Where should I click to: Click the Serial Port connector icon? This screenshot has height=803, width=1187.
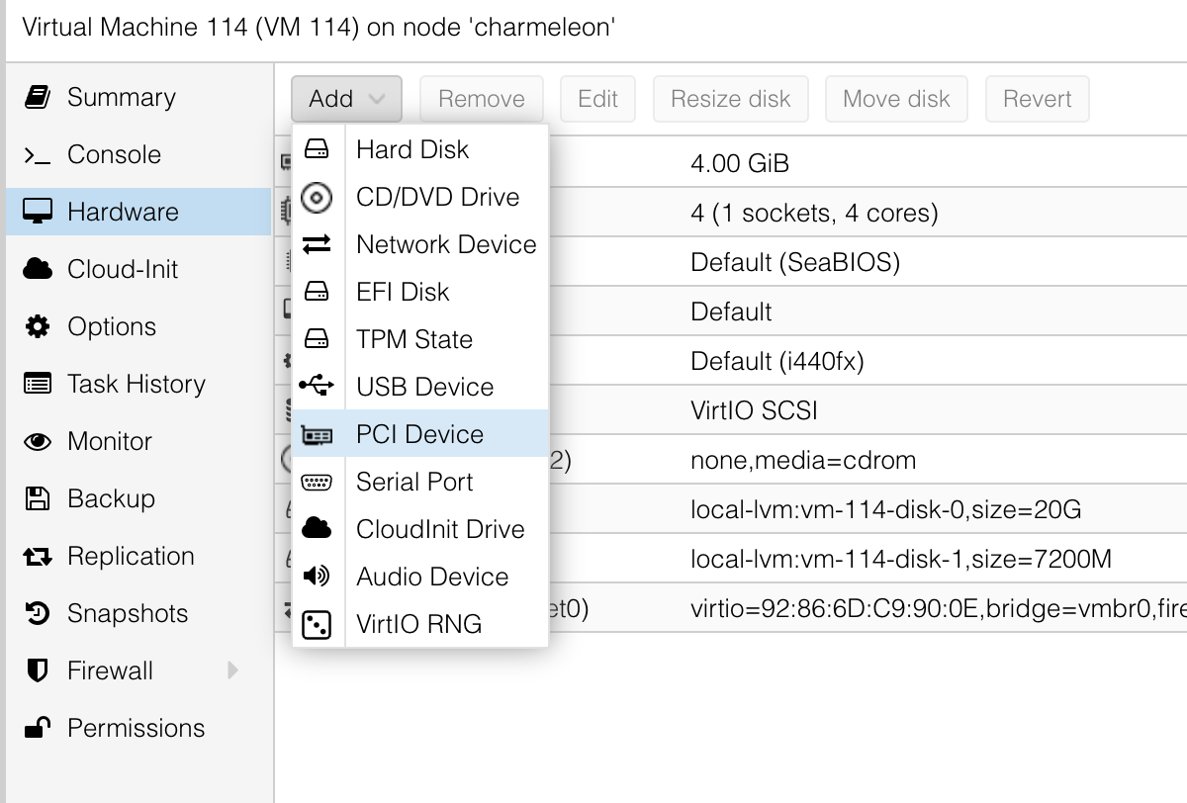[x=317, y=482]
